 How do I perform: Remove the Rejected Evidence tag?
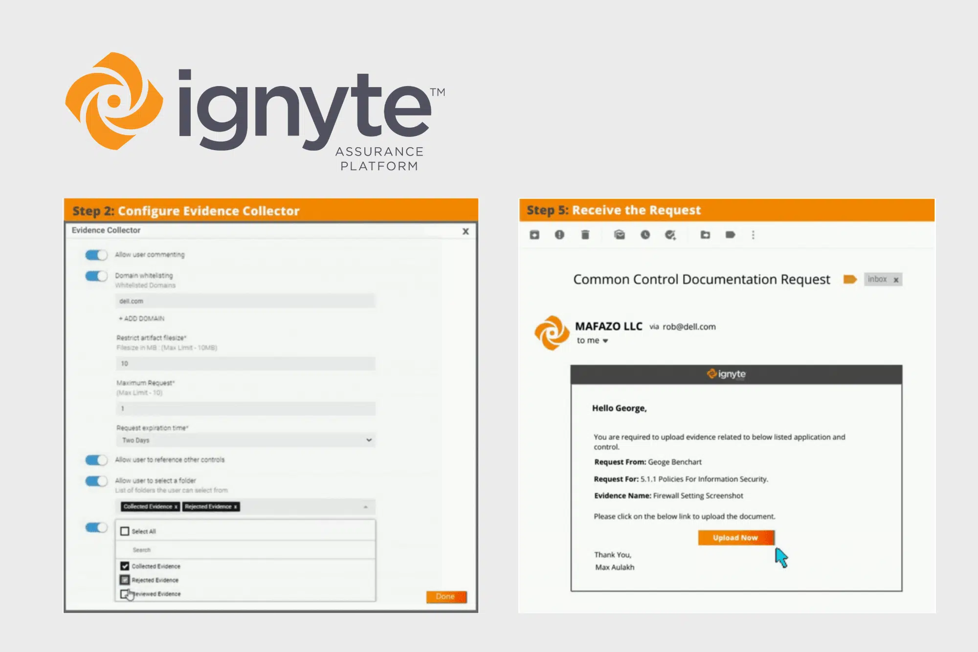click(x=235, y=507)
